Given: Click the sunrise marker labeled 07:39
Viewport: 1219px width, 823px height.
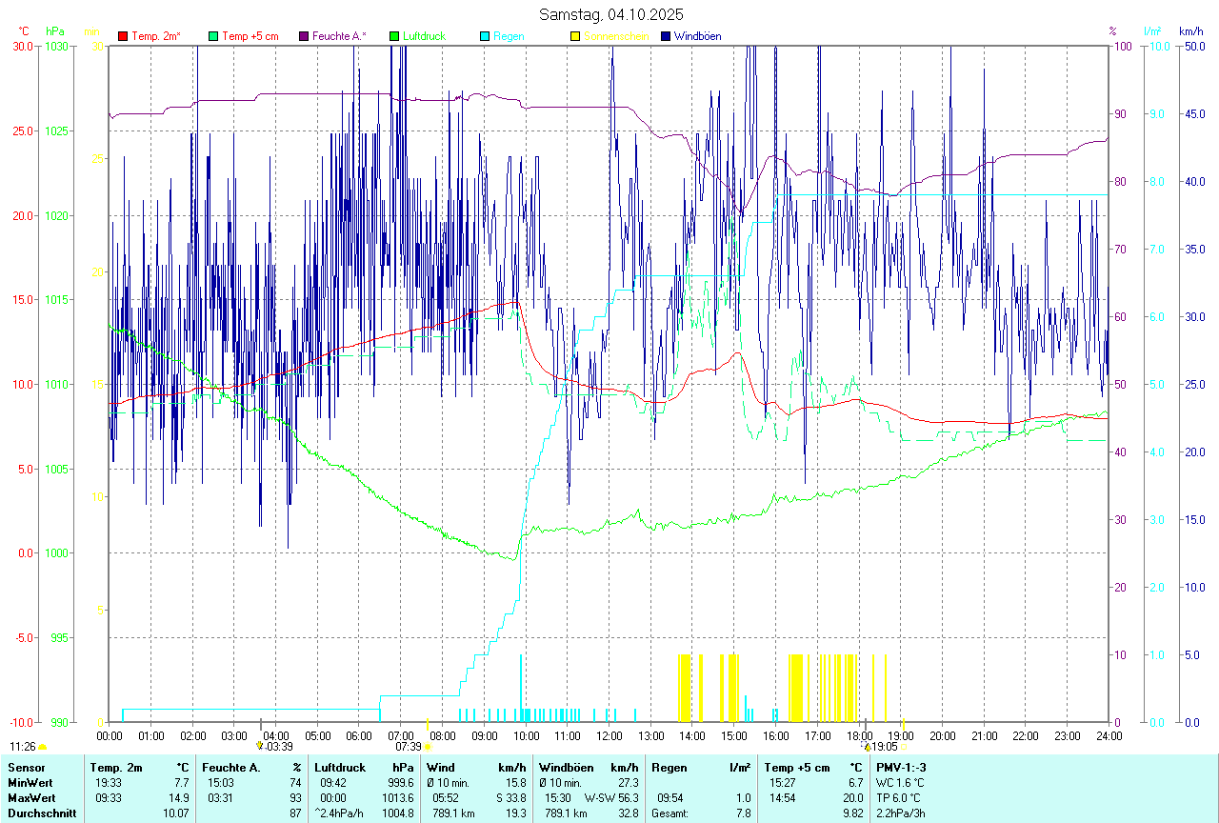Looking at the screenshot, I should (x=427, y=748).
